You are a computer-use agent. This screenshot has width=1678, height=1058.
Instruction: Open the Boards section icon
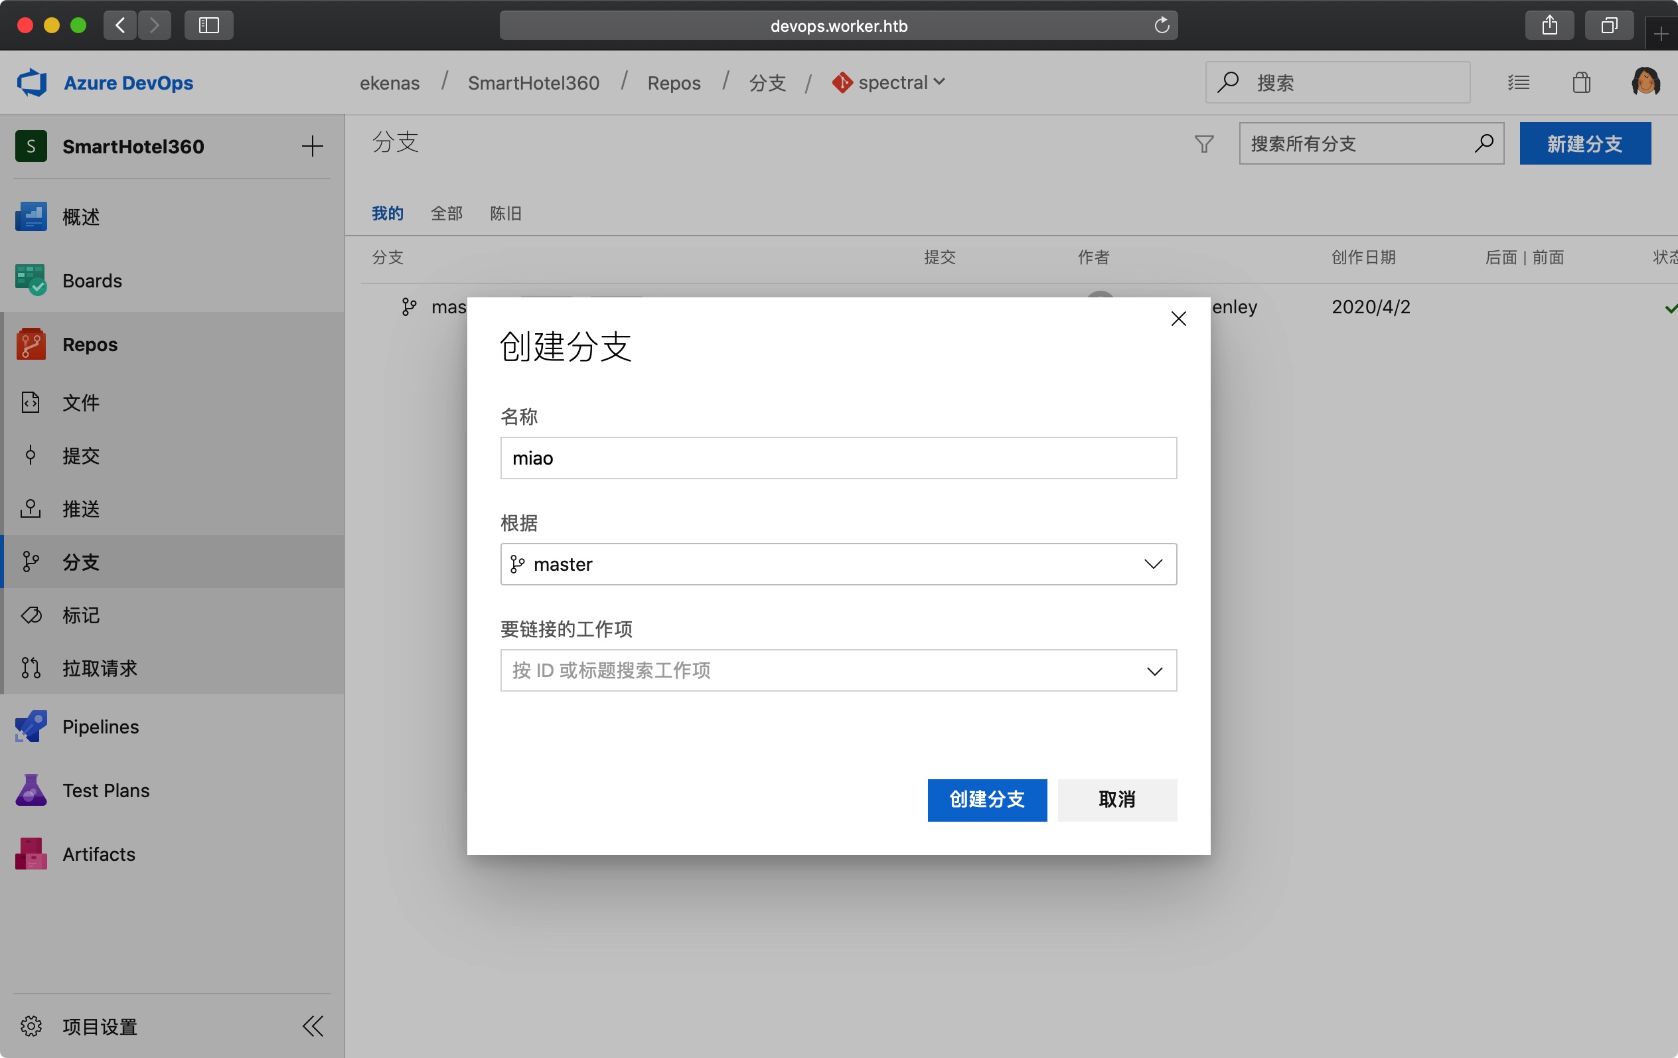pyautogui.click(x=31, y=280)
